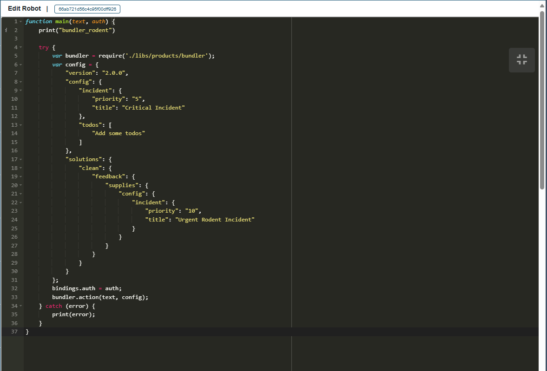Viewport: 547px width, 371px height.
Task: Click the "Critical Incident" title value
Action: tap(153, 107)
